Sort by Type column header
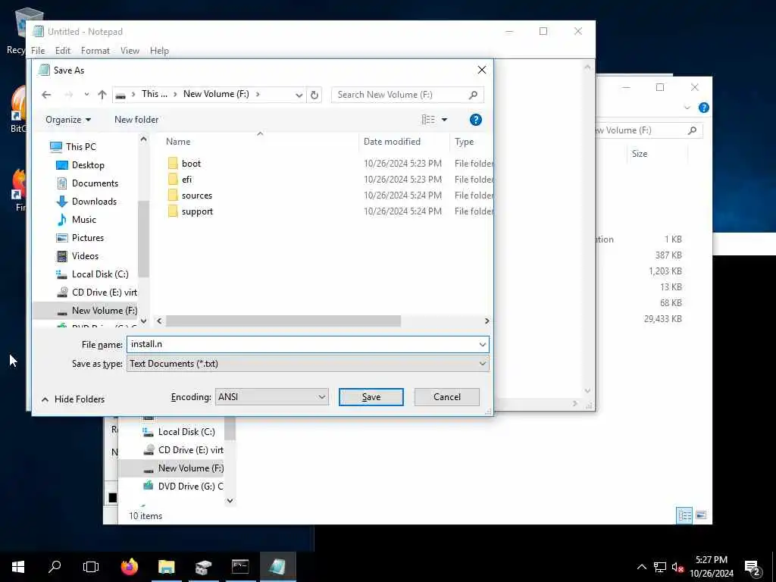 coord(471,142)
